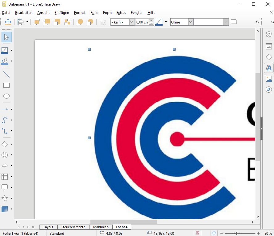The width and height of the screenshot is (274, 236).
Task: Select the Line drawing tool
Action: 6,74
